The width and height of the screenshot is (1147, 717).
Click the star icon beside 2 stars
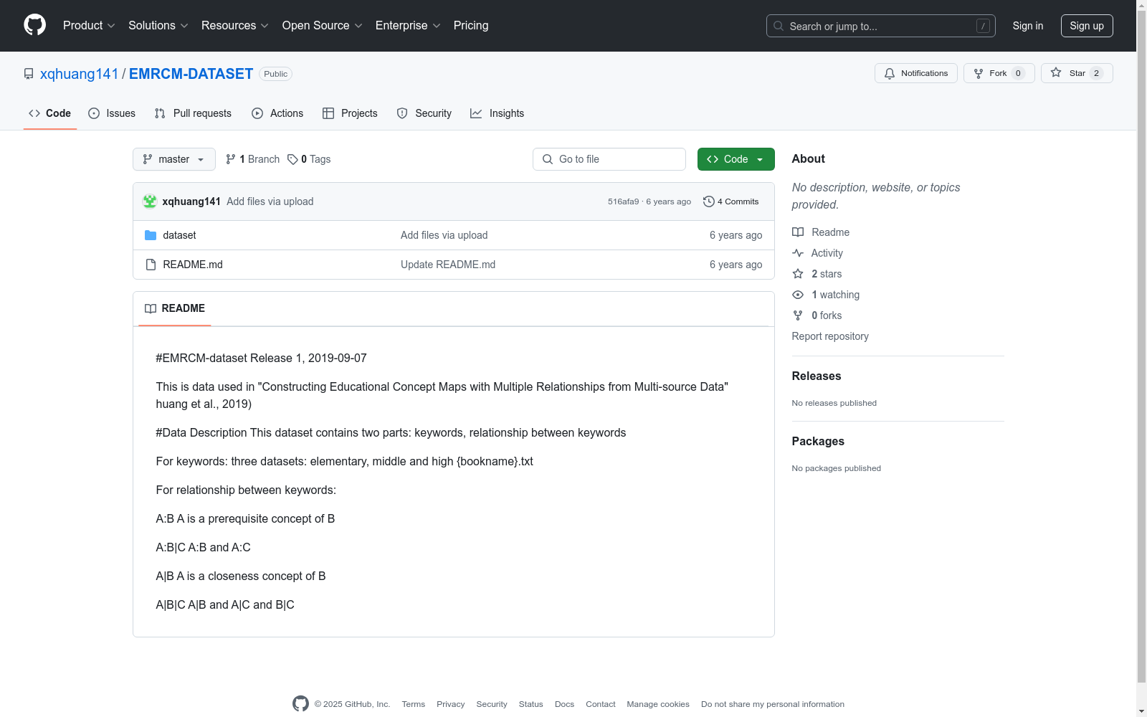pyautogui.click(x=798, y=274)
